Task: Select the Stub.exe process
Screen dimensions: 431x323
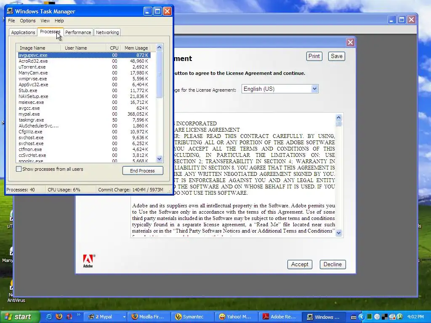Action: click(x=84, y=90)
